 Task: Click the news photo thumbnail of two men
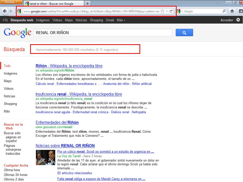coord(45,157)
